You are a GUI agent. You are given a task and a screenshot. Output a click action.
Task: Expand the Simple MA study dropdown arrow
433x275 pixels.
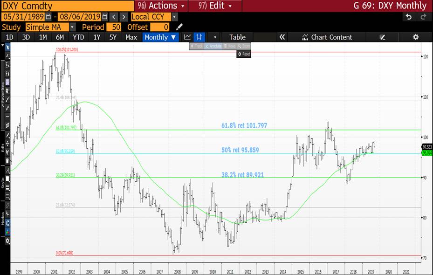click(x=72, y=27)
